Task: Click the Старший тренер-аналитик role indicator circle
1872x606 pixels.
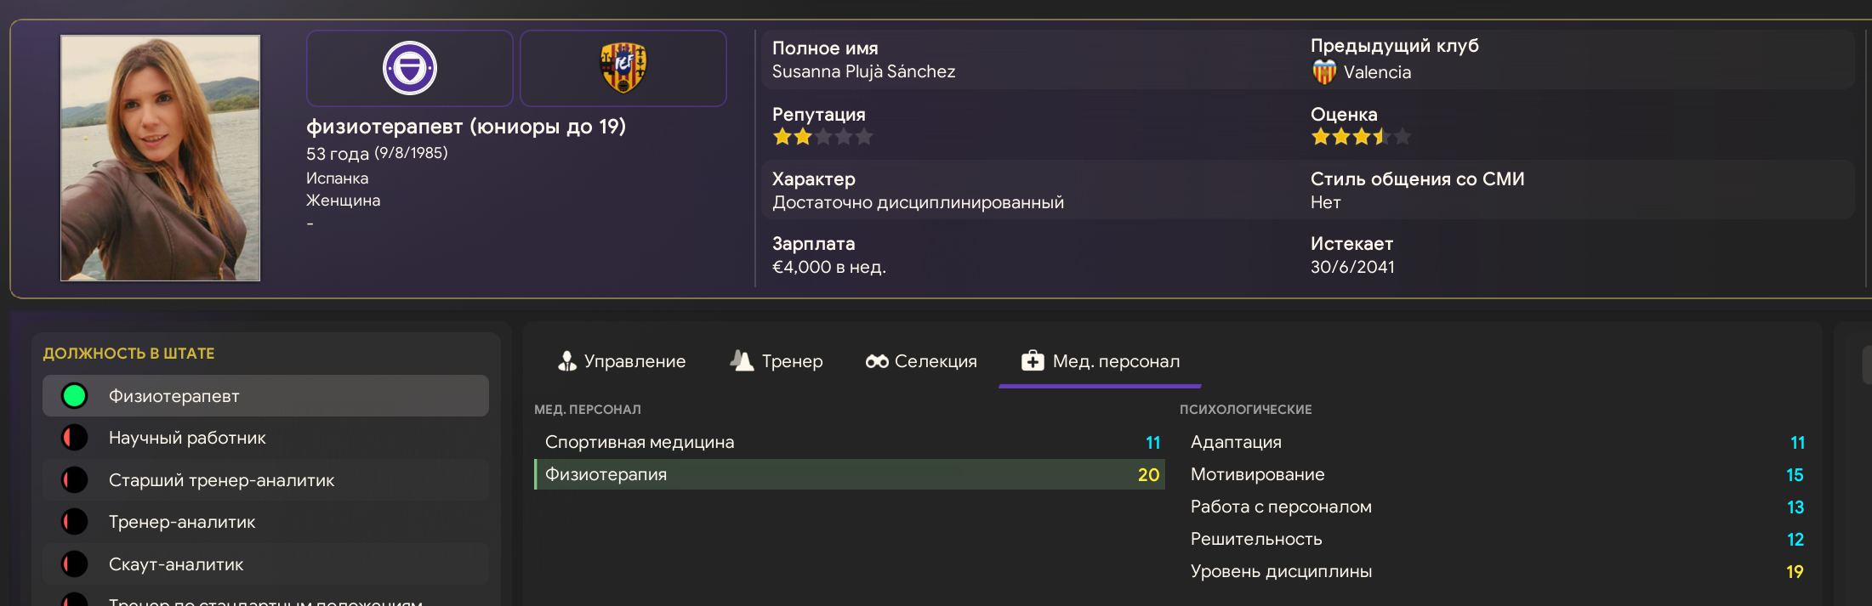Action: coord(75,480)
